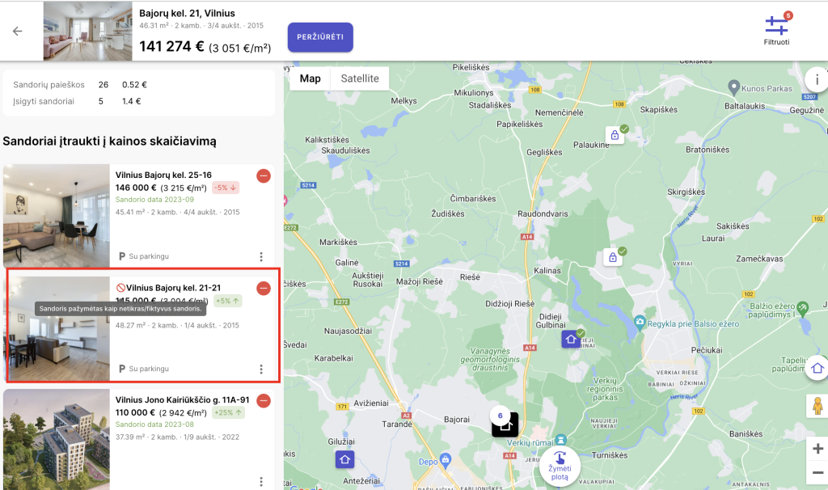Click the back arrow in header

[17, 31]
